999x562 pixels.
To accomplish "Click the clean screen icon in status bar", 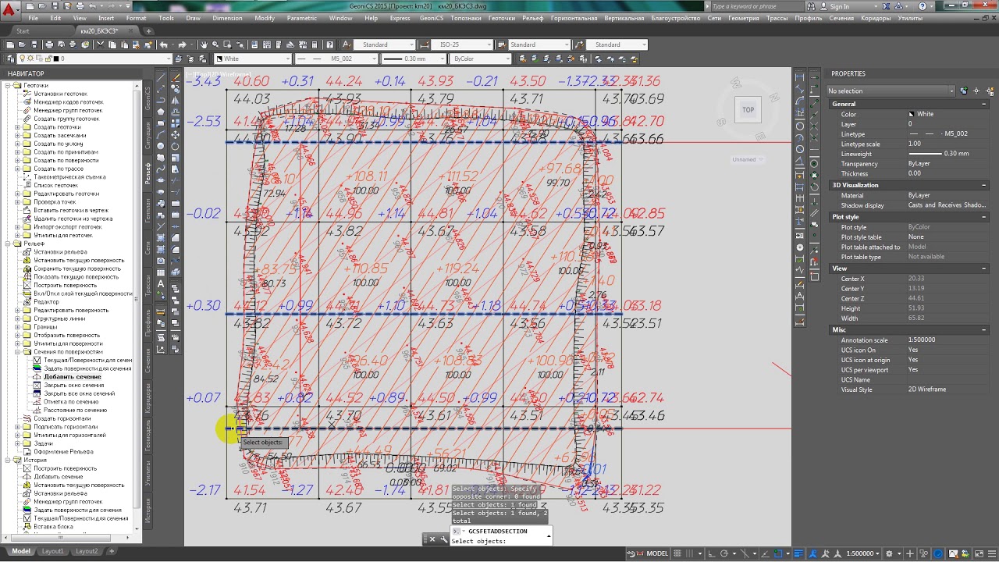I will (979, 553).
